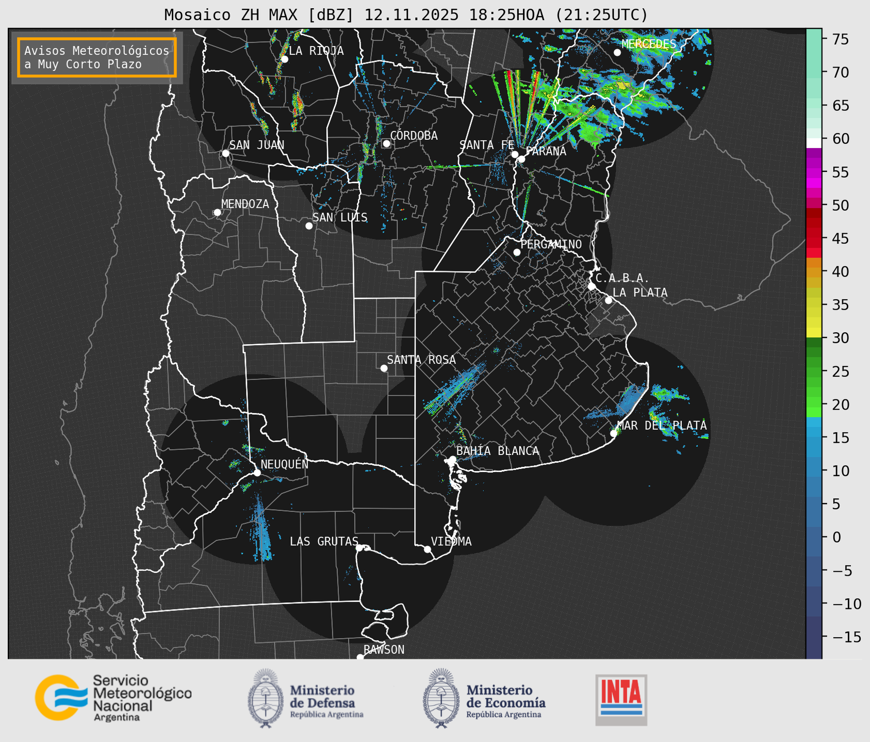
Task: Click the Pergamino city label
Action: click(551, 244)
